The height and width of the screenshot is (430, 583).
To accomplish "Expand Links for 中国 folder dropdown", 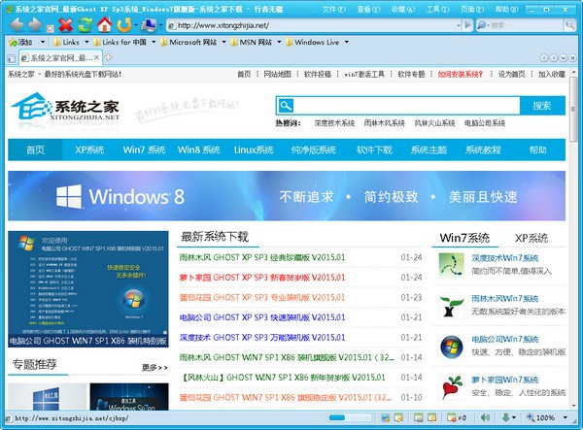I will click(x=154, y=42).
